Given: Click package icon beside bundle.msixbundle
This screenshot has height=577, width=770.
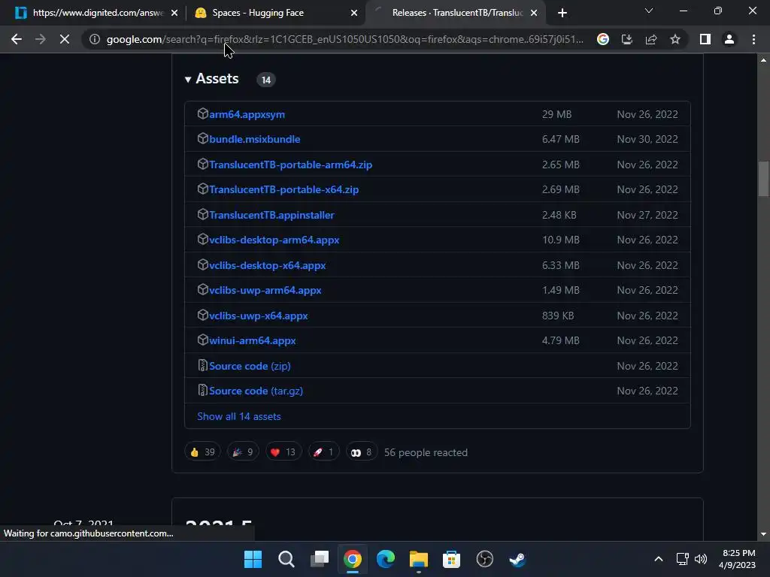Looking at the screenshot, I should click(x=202, y=139).
